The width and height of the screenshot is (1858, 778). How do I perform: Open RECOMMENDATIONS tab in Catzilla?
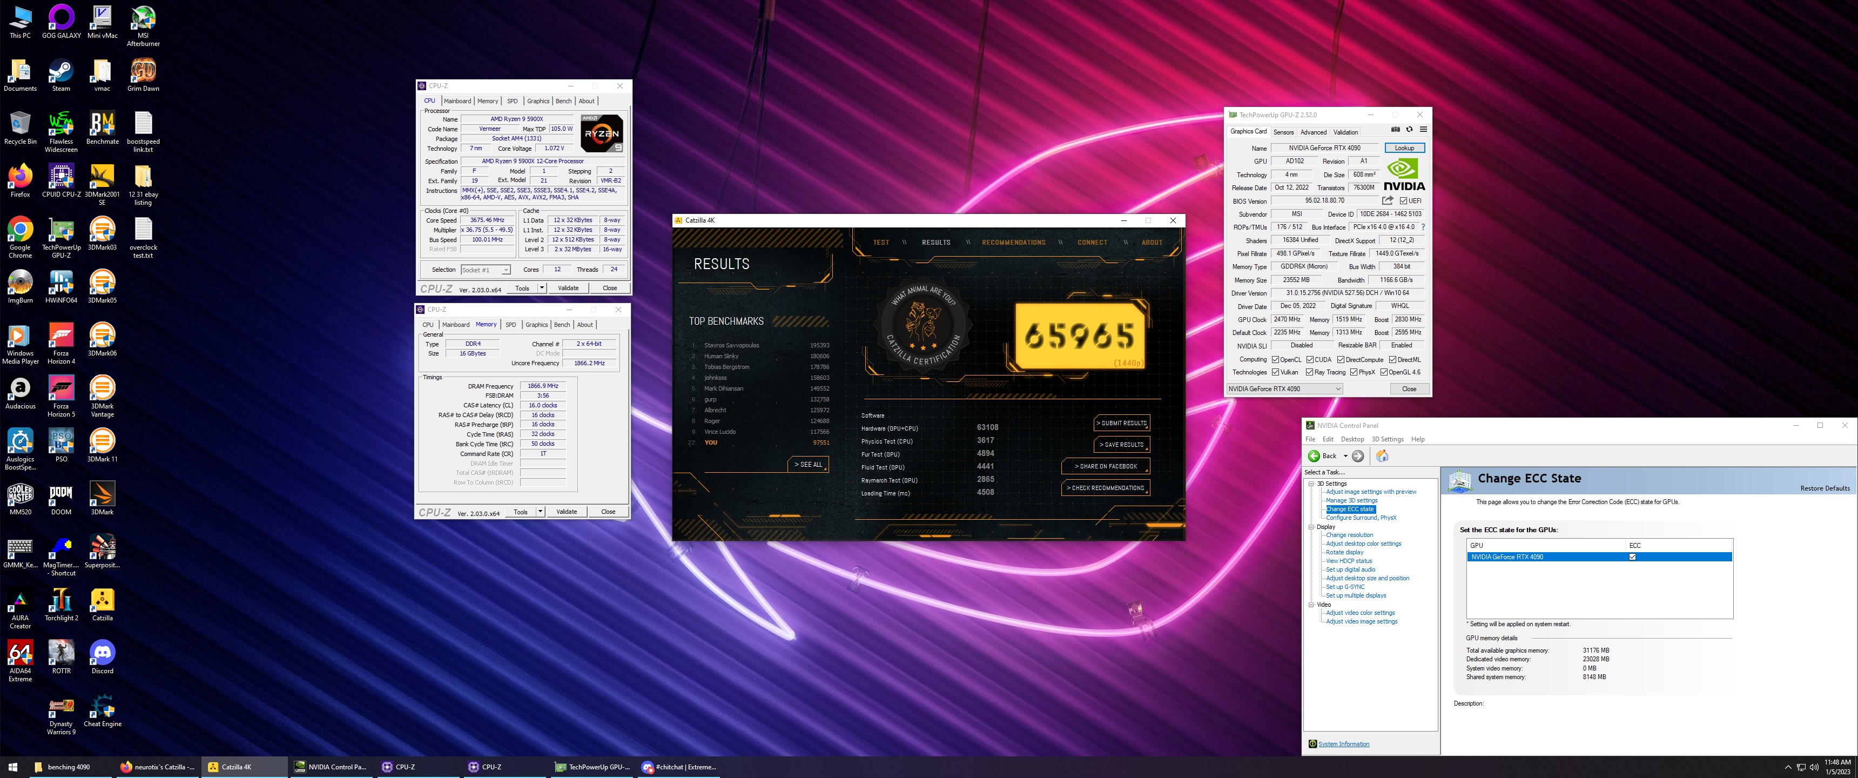click(x=1013, y=243)
